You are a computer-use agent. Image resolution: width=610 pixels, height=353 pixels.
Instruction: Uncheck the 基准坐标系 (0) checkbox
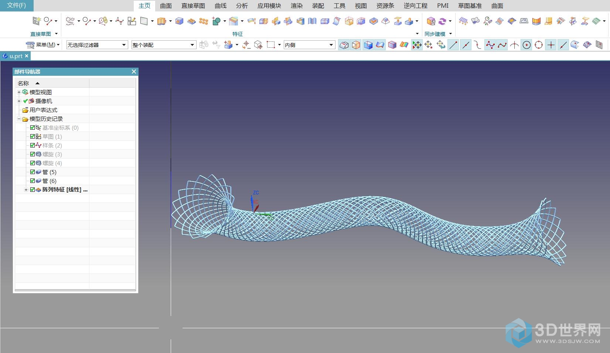[33, 128]
